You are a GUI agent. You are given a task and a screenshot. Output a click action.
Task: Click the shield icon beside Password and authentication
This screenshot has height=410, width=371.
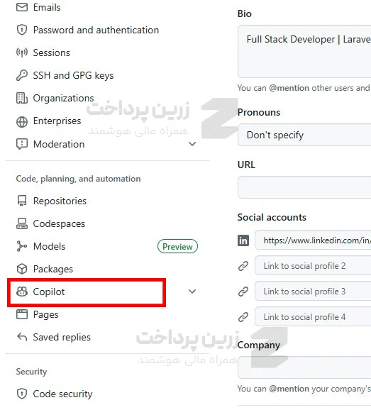[22, 30]
